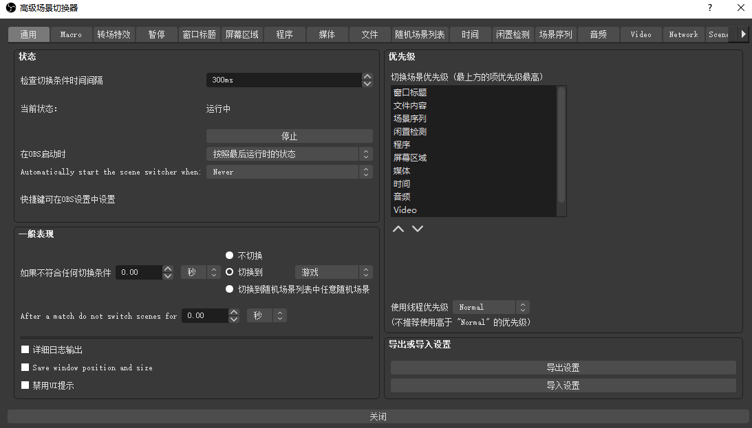This screenshot has width=752, height=428.
Task: Select 窗口标题 in the priority list
Action: pos(474,92)
